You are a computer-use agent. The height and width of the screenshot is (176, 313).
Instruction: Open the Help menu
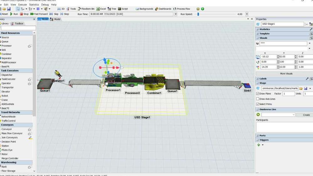coord(54,4)
